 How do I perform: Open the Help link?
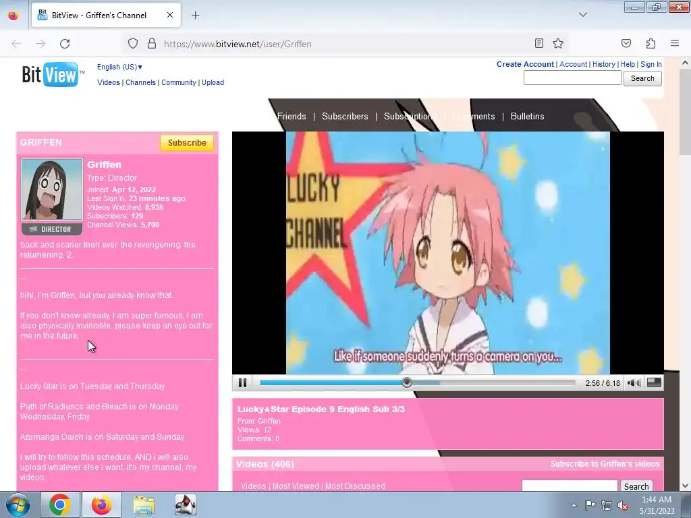click(x=628, y=64)
